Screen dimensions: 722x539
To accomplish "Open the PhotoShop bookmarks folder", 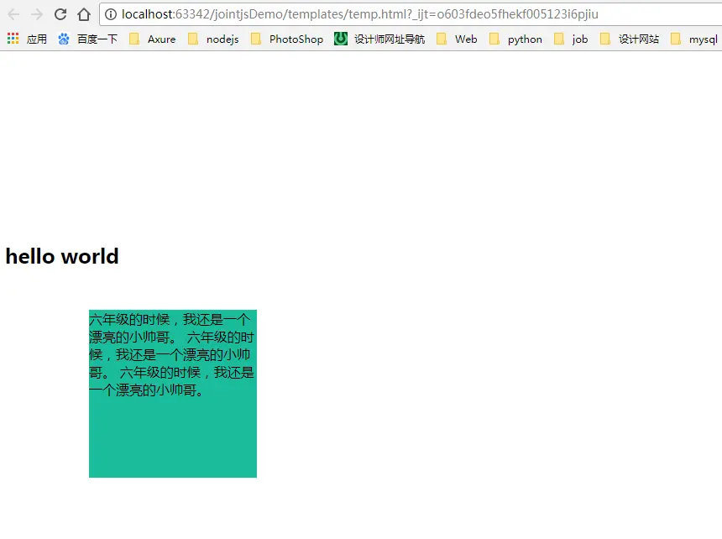I will pos(287,39).
